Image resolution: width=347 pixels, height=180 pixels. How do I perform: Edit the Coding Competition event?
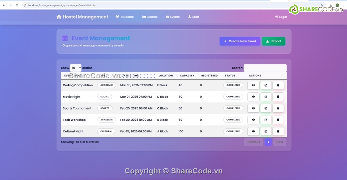[266, 85]
